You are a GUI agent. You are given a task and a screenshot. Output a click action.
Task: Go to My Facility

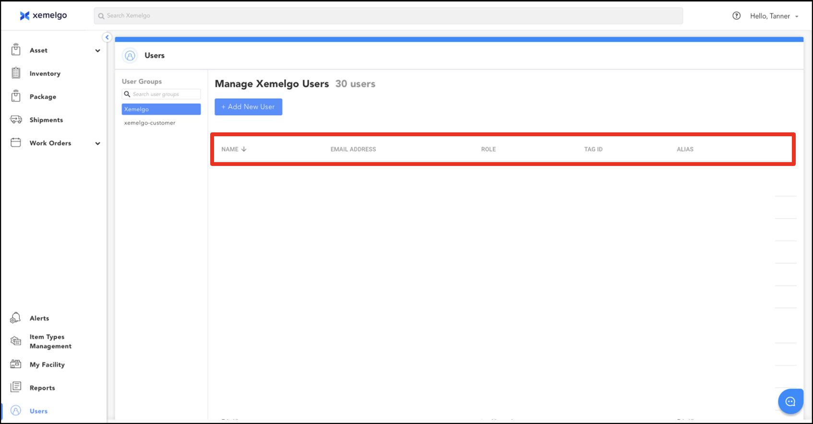47,365
